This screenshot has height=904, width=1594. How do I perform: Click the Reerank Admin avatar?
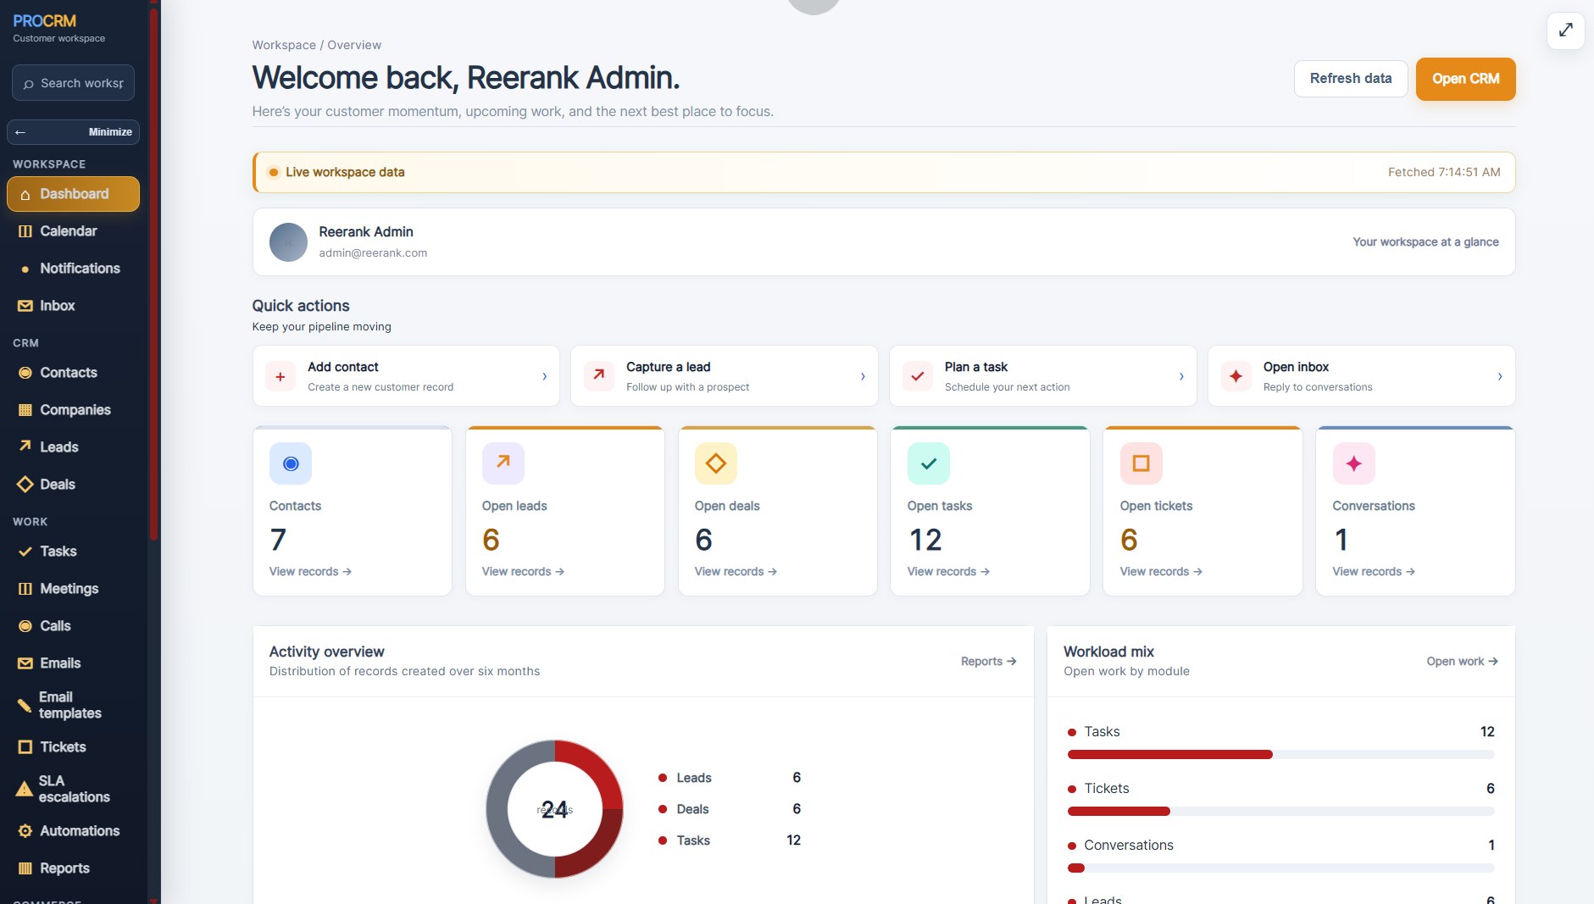pyautogui.click(x=288, y=242)
